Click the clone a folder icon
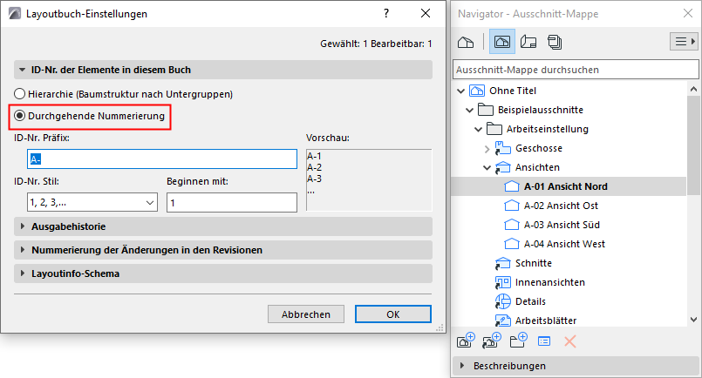Screen dimensions: 702x378 coord(493,341)
